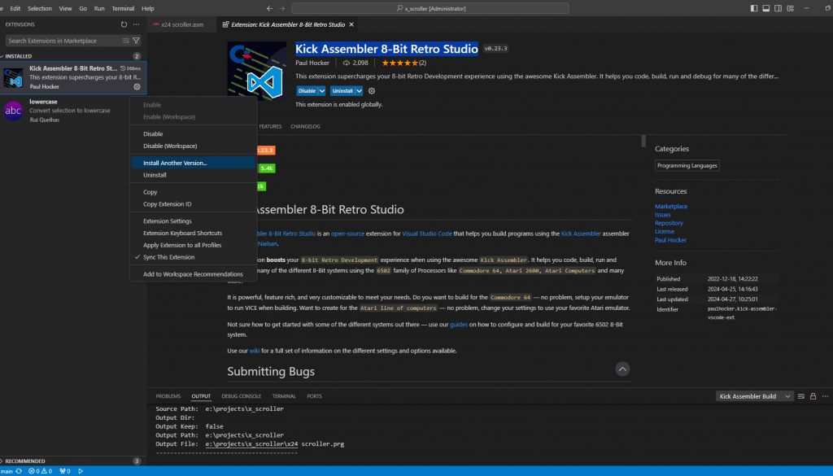833x476 pixels.
Task: Switch to the Problems panel tab
Action: click(168, 396)
